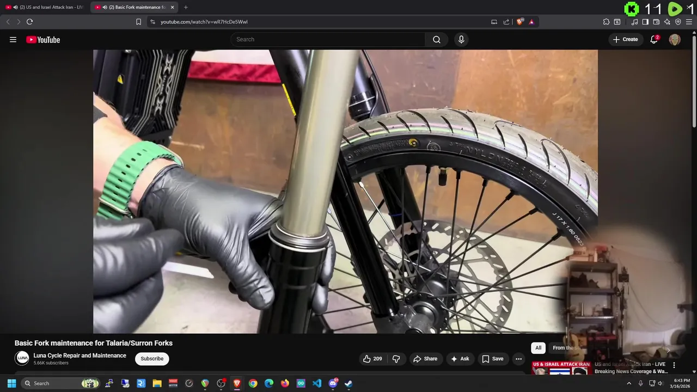Bookmark this page using the bookmark icon
Screen dimensions: 697x392
tap(138, 22)
